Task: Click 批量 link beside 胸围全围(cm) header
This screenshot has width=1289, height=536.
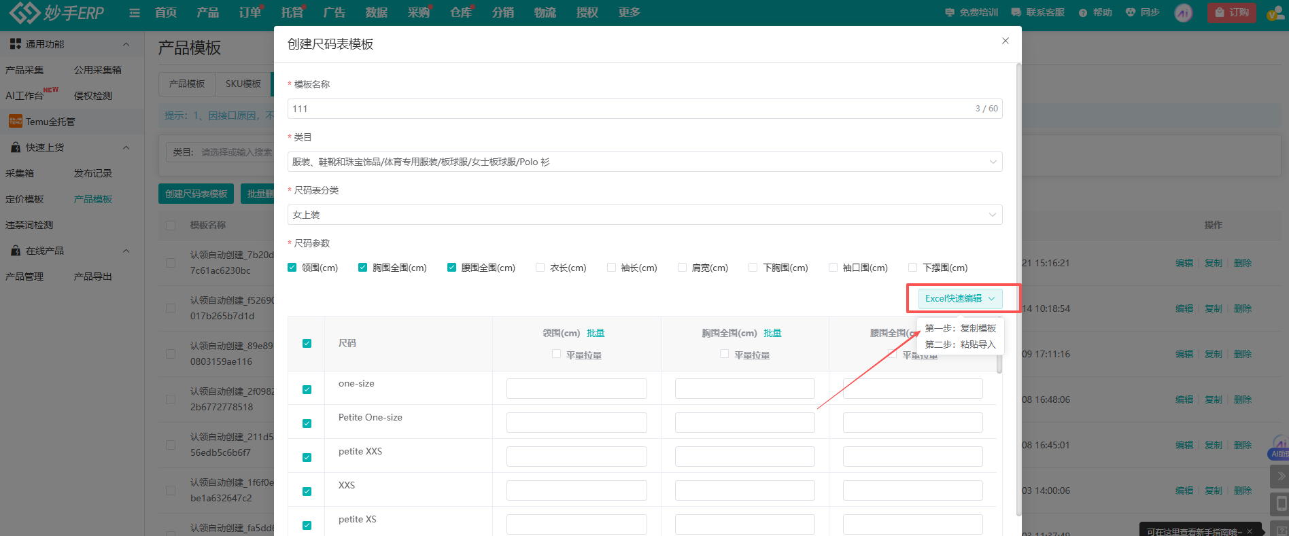Action: (772, 333)
